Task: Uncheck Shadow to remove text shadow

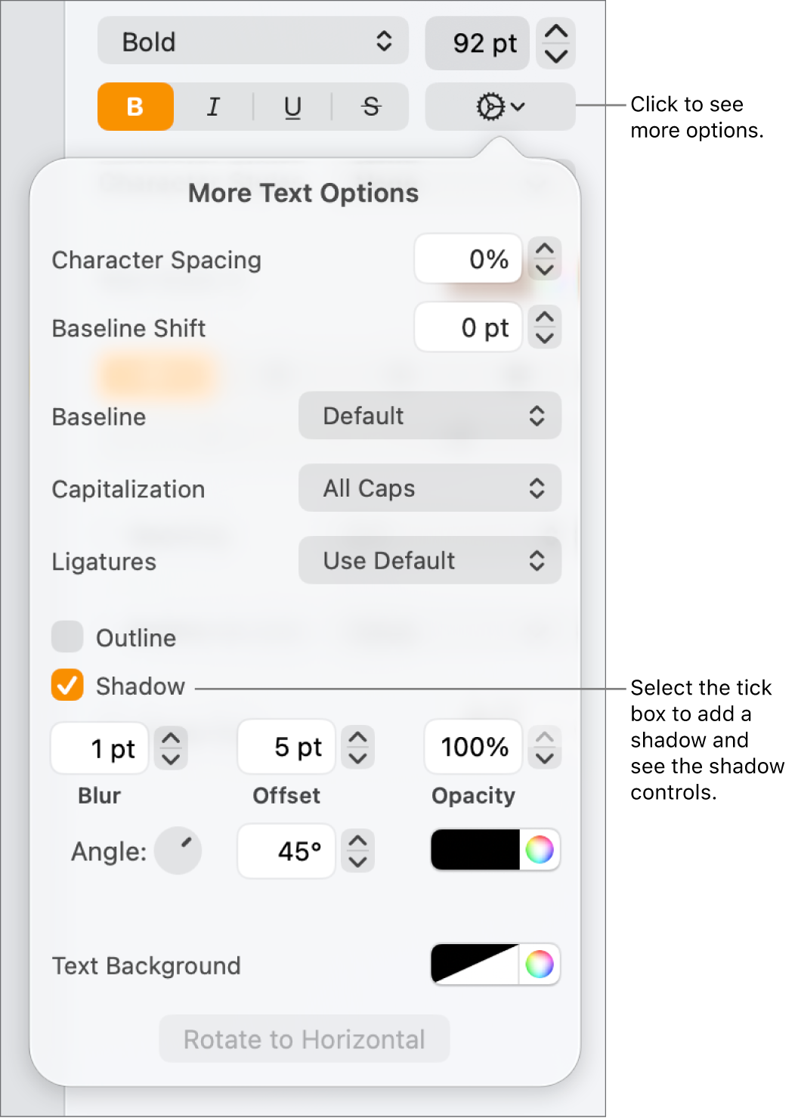Action: coord(66,686)
